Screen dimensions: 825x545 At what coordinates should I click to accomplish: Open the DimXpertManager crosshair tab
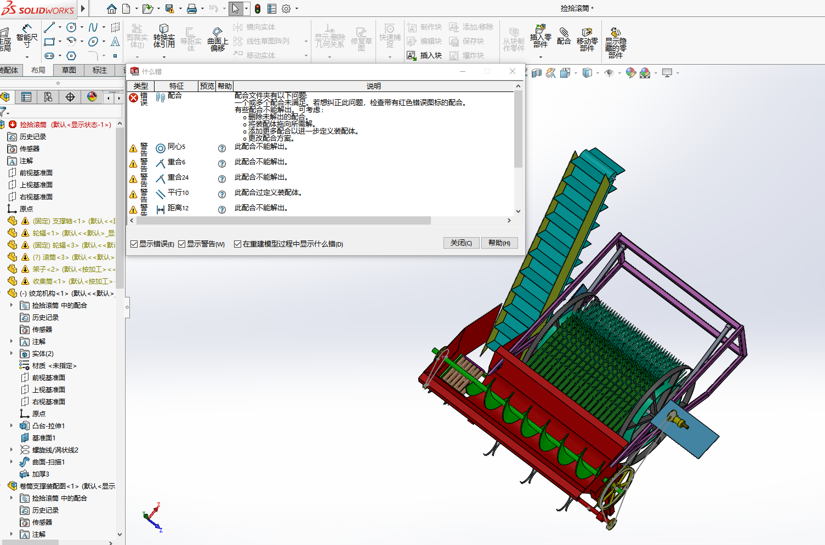[x=70, y=97]
